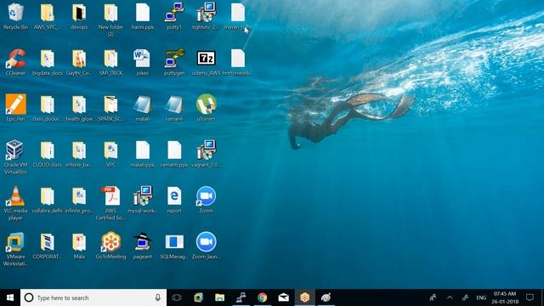Expand the hidden system tray icons

tap(450, 297)
